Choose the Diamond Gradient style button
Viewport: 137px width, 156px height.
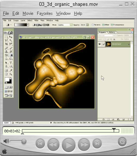pyautogui.click(x=48, y=25)
